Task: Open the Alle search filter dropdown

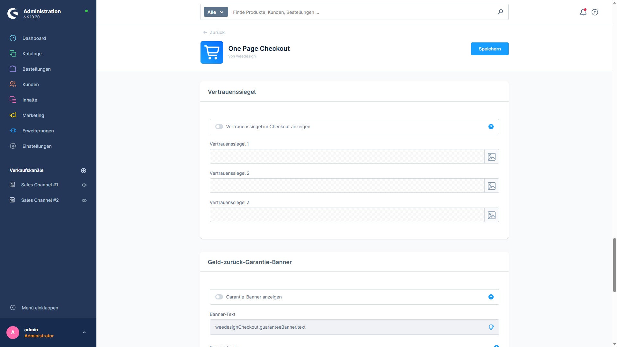Action: coord(216,12)
